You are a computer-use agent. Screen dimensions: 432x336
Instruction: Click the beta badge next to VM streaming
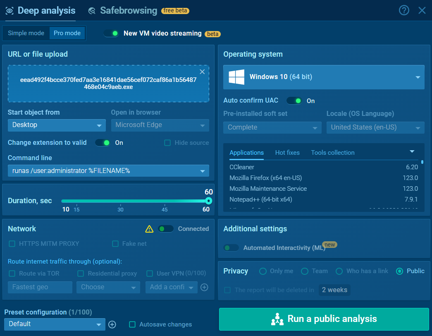212,34
